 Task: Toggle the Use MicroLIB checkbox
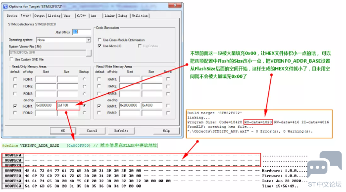coord(99,46)
